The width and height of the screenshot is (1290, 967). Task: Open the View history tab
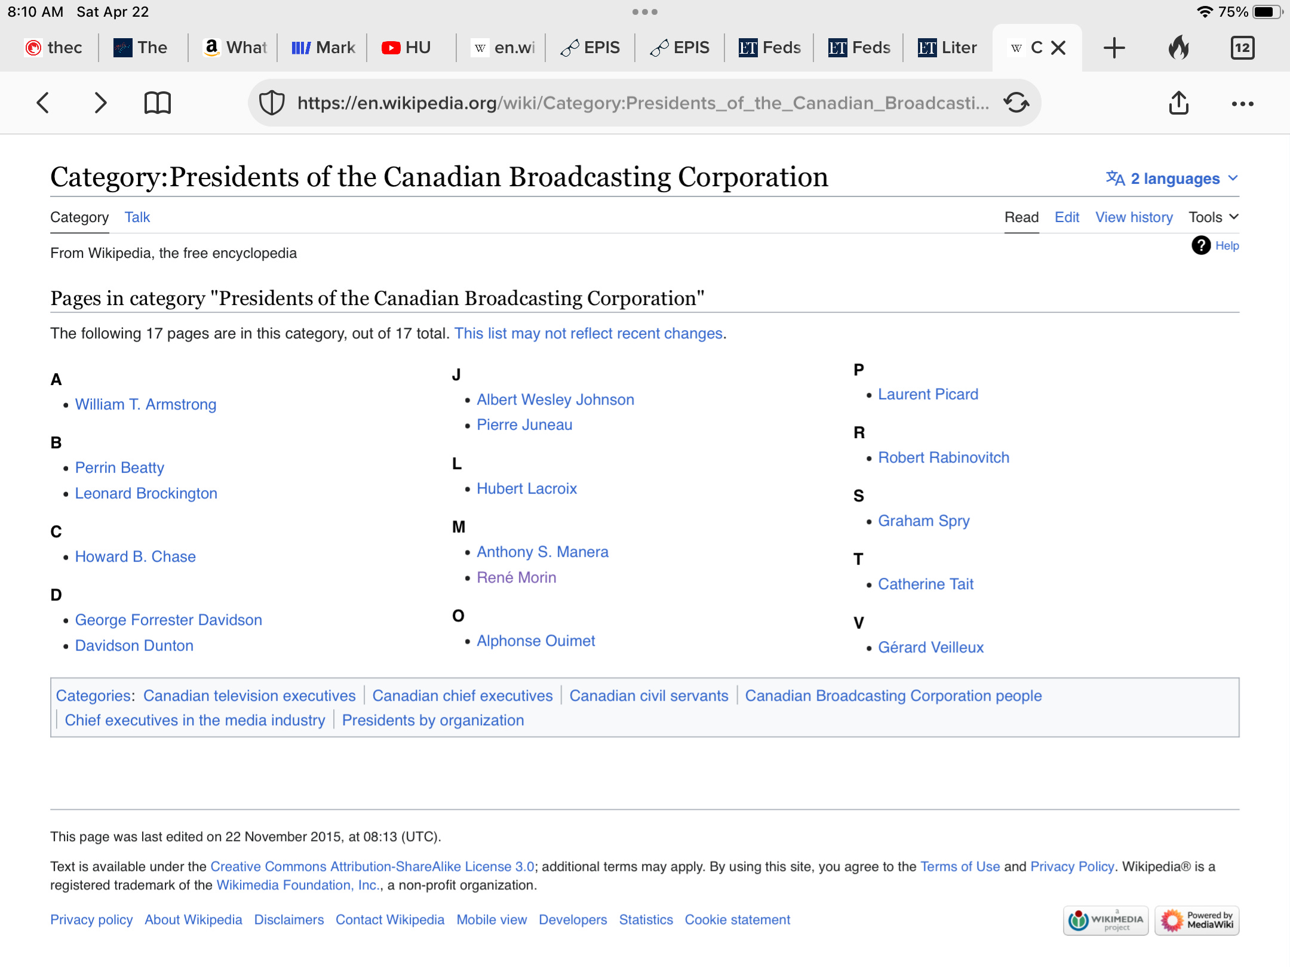[x=1134, y=217]
